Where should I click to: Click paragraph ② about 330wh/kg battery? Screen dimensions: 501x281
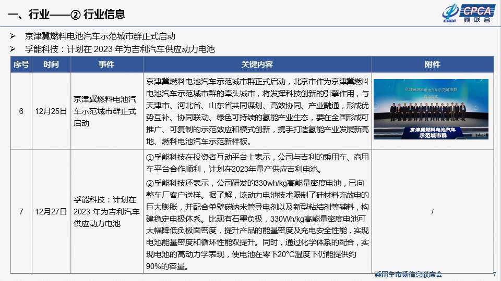click(x=257, y=224)
